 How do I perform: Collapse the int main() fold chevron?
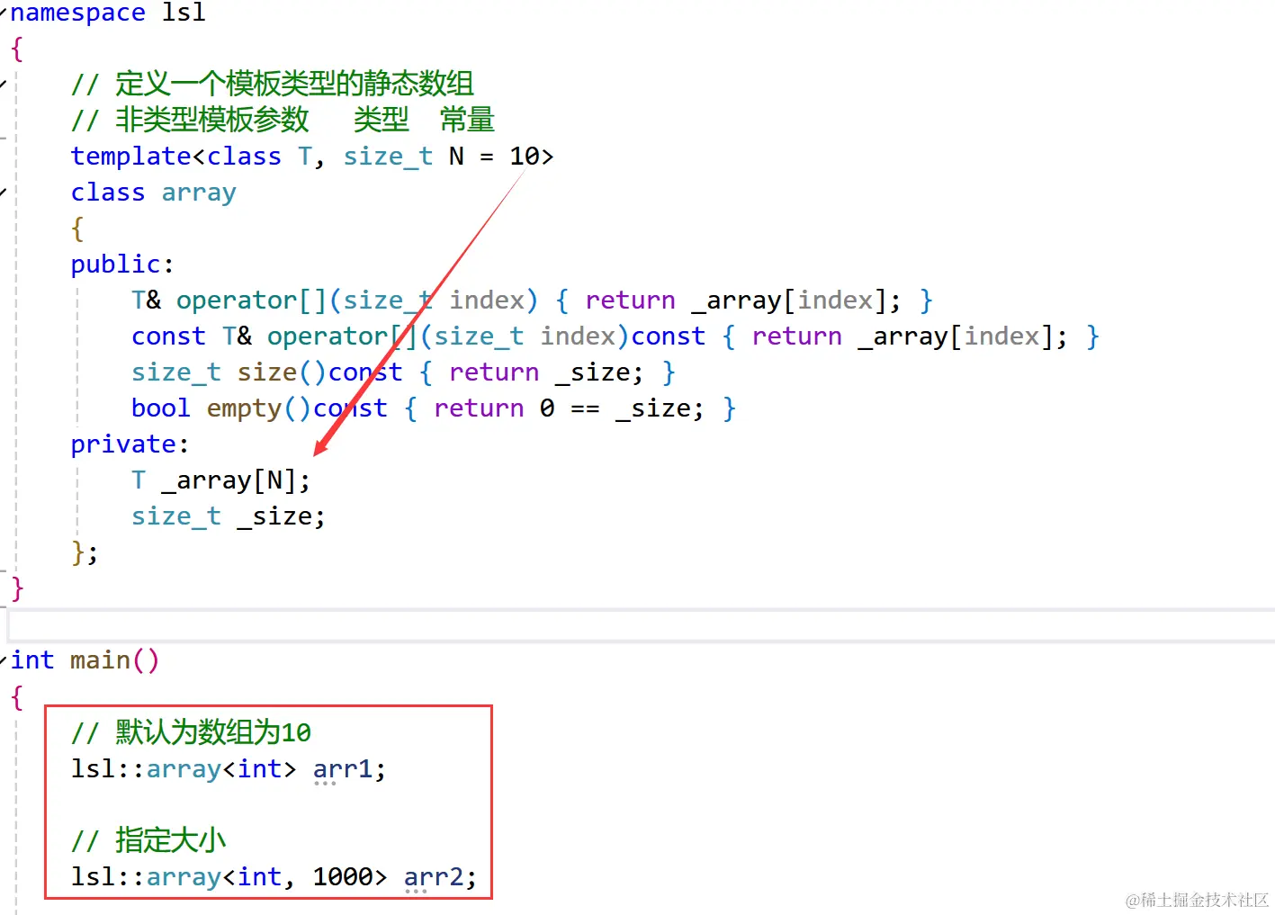[x=4, y=660]
